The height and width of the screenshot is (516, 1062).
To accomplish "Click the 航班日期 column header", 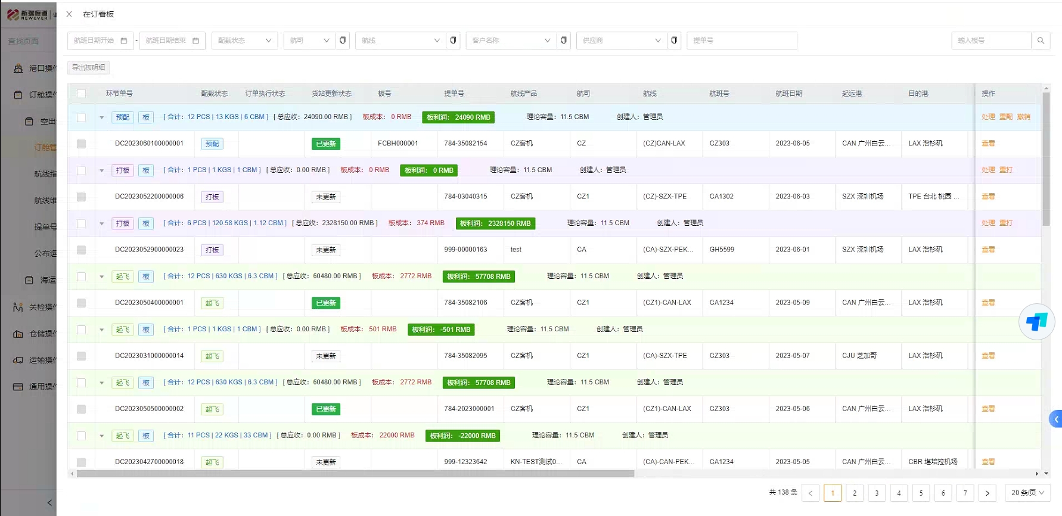I will click(x=789, y=94).
